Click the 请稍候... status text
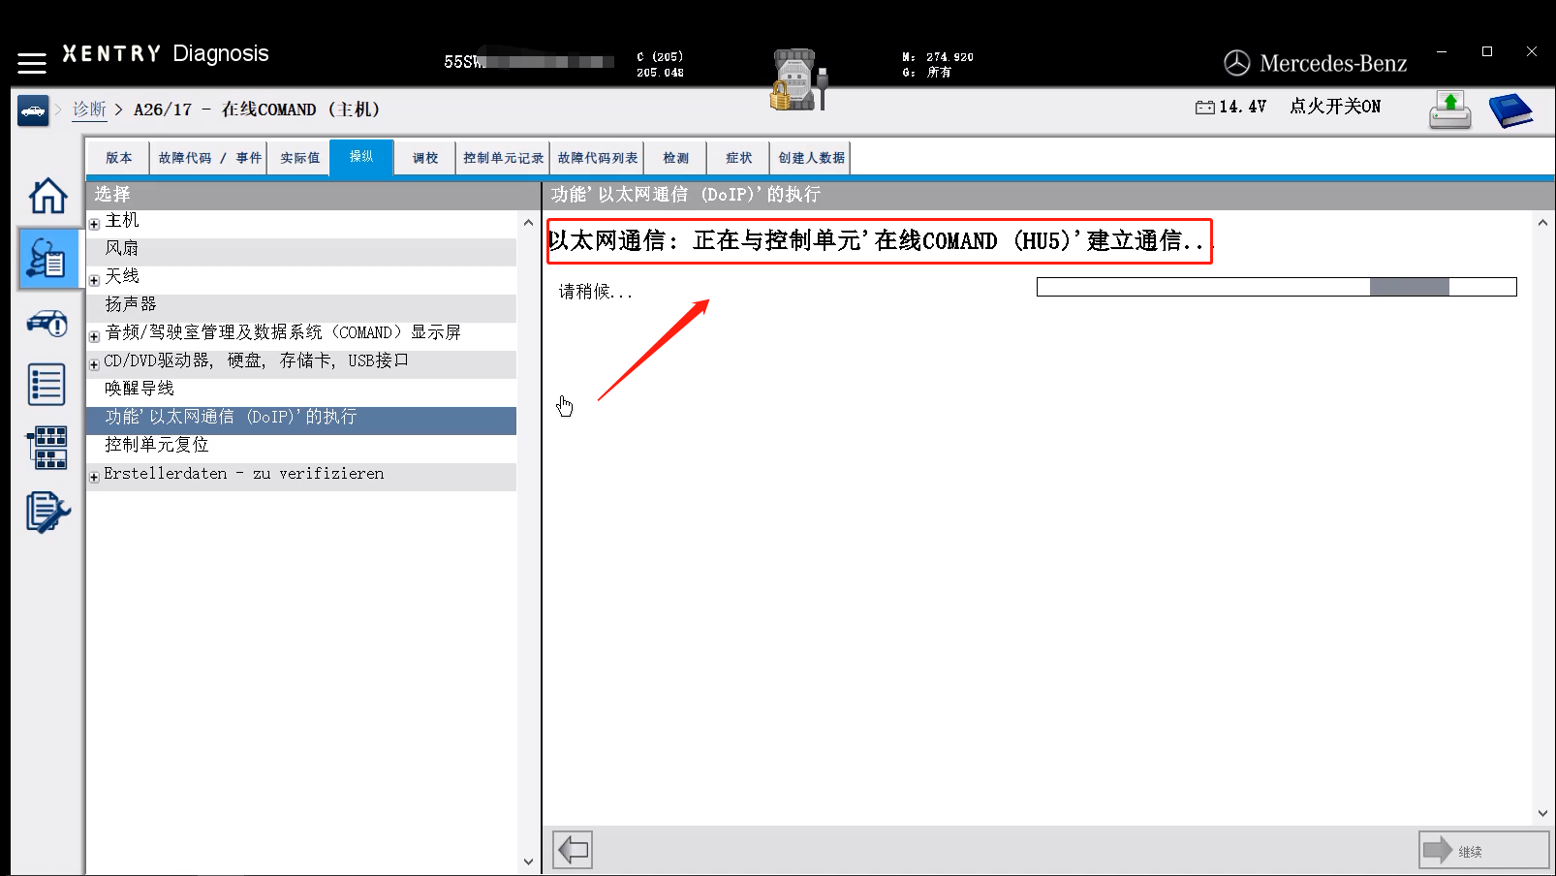The image size is (1556, 876). (x=595, y=292)
